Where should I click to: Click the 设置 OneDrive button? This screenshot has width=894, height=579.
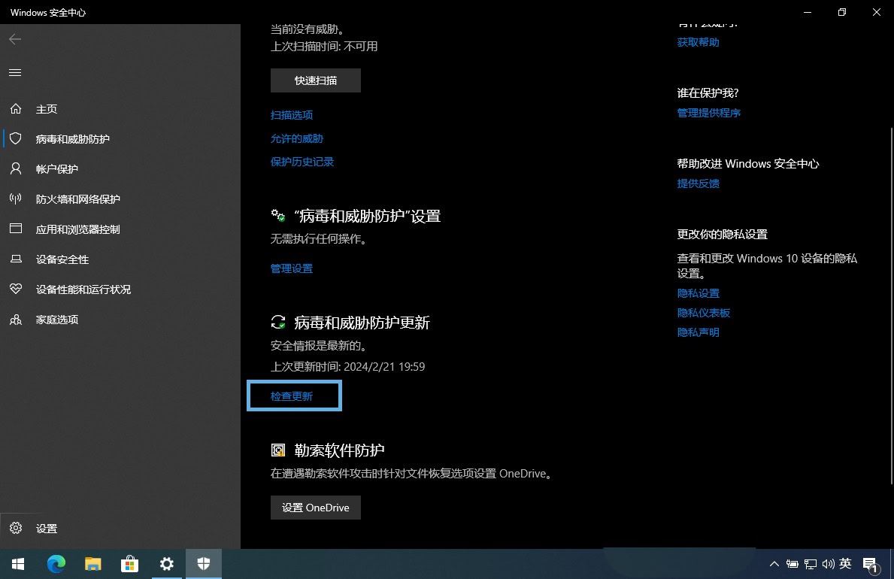316,508
